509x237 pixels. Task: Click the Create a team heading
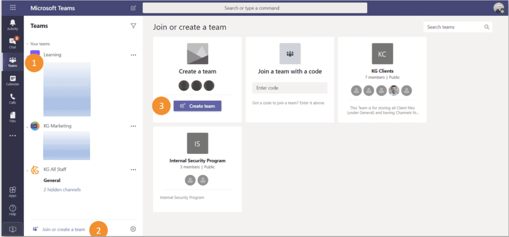pos(197,71)
